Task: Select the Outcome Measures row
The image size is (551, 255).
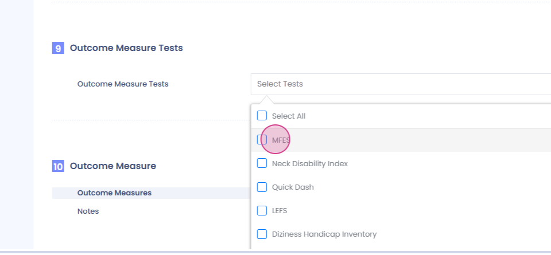Action: [115, 193]
